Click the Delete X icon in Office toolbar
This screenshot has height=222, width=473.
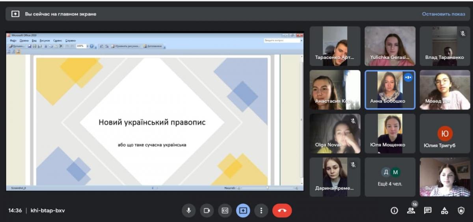tap(61, 46)
